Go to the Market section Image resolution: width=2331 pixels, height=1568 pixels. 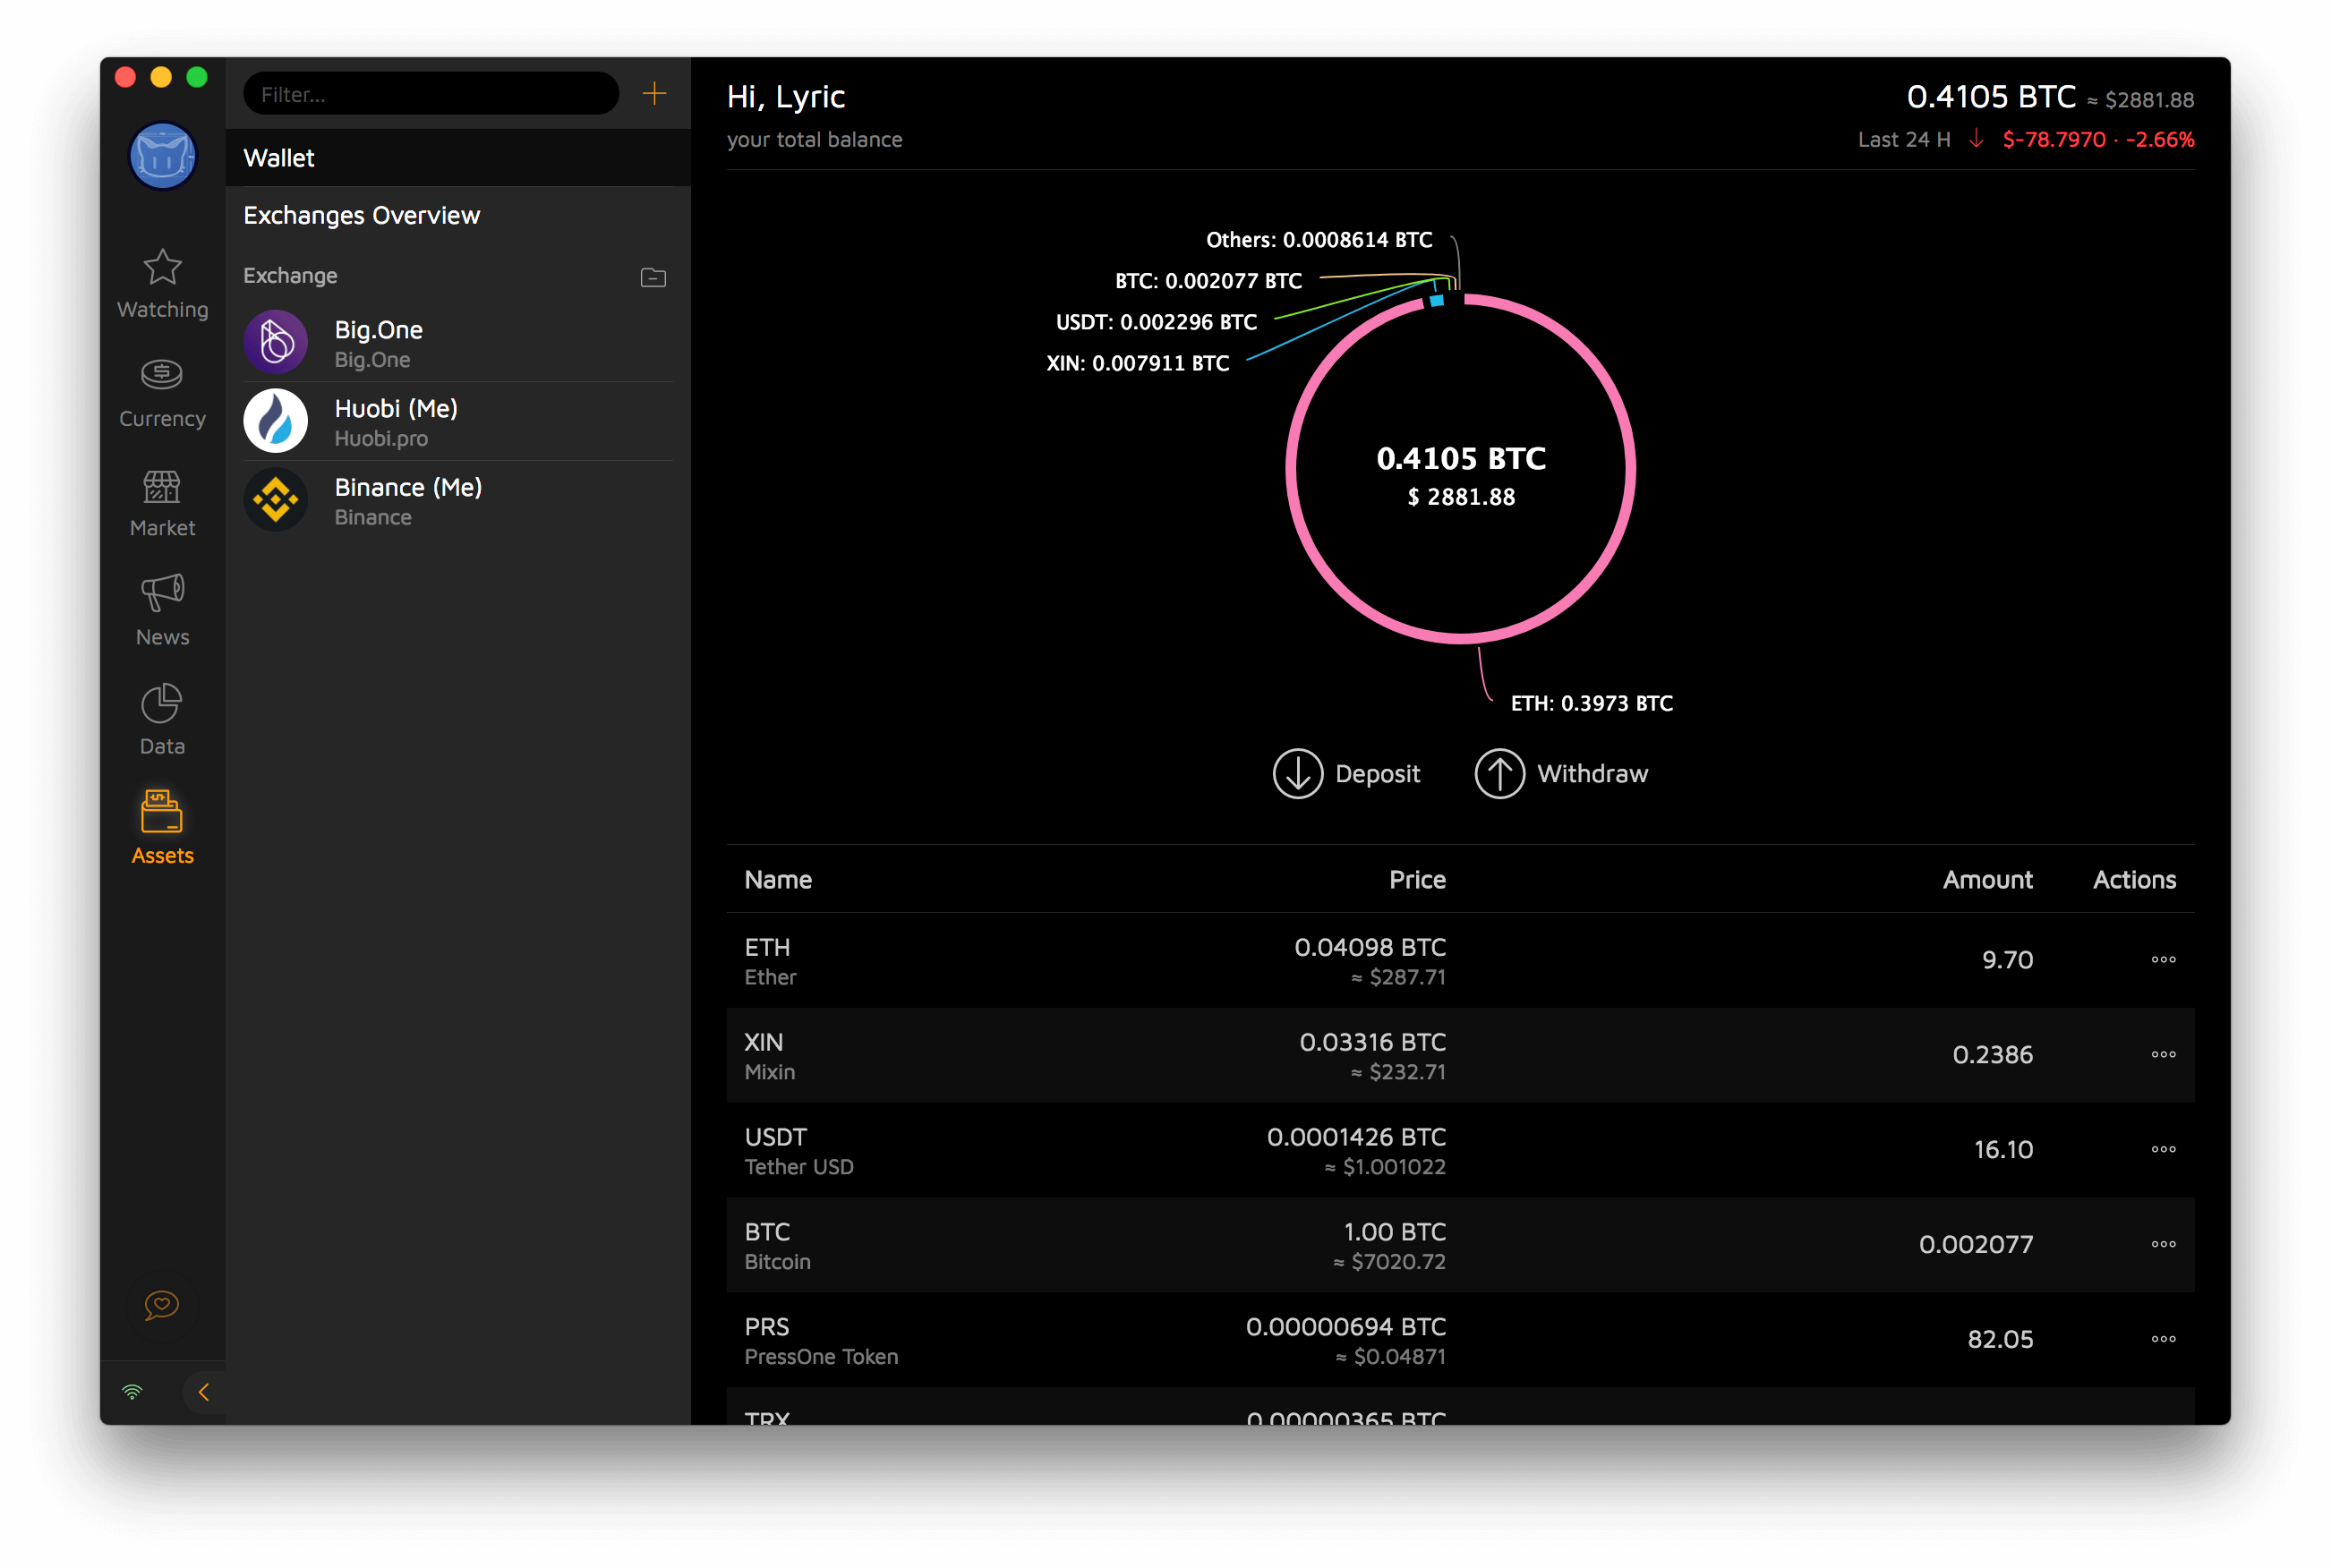[162, 487]
